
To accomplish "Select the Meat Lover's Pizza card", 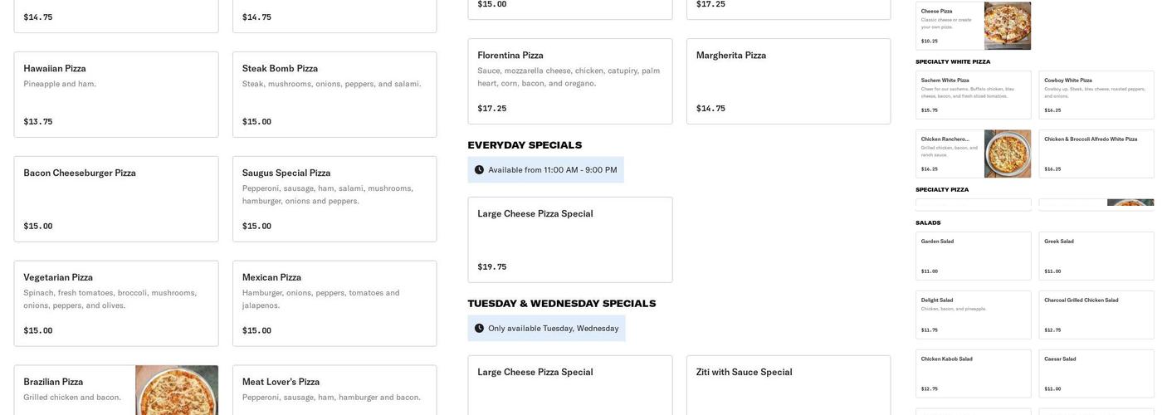I will (334, 390).
